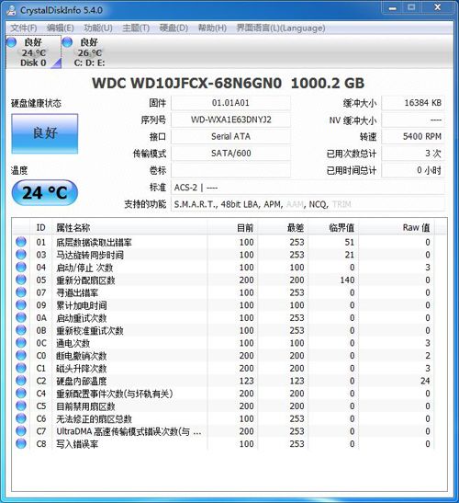Click the WDC WD10JFCX-68N6GN0 model title
459x503 pixels.
coord(186,84)
